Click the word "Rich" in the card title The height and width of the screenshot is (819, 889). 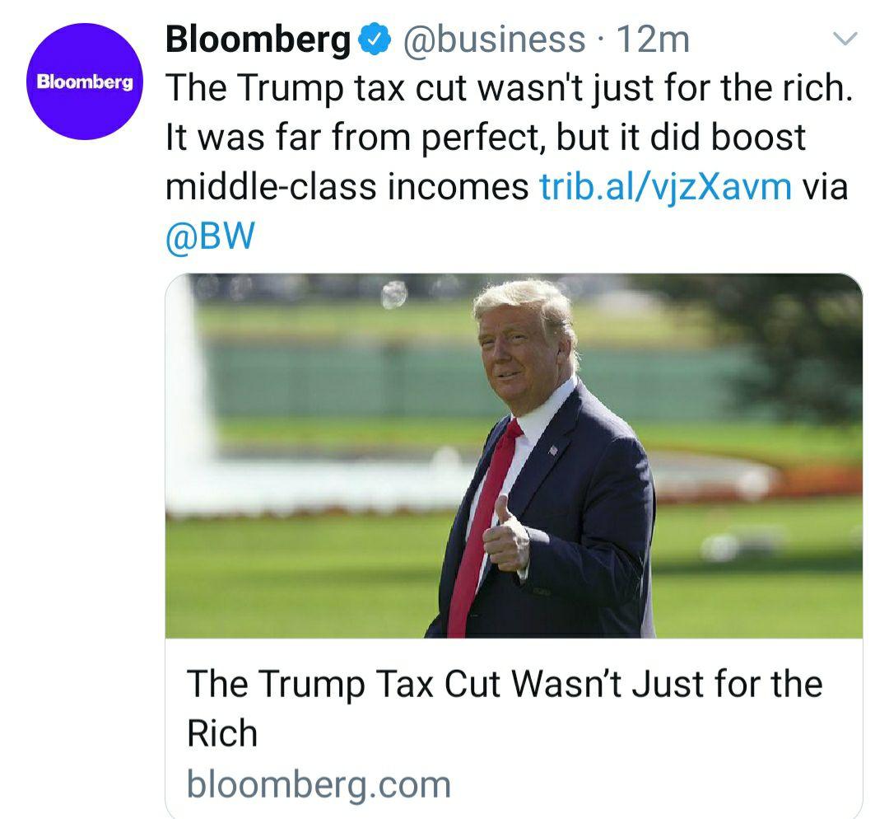click(x=222, y=732)
